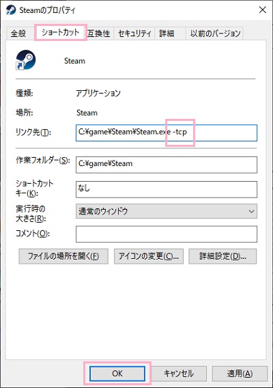Screen dimensions: 273x388
Task: Click the コメント label
Action: tap(32, 234)
